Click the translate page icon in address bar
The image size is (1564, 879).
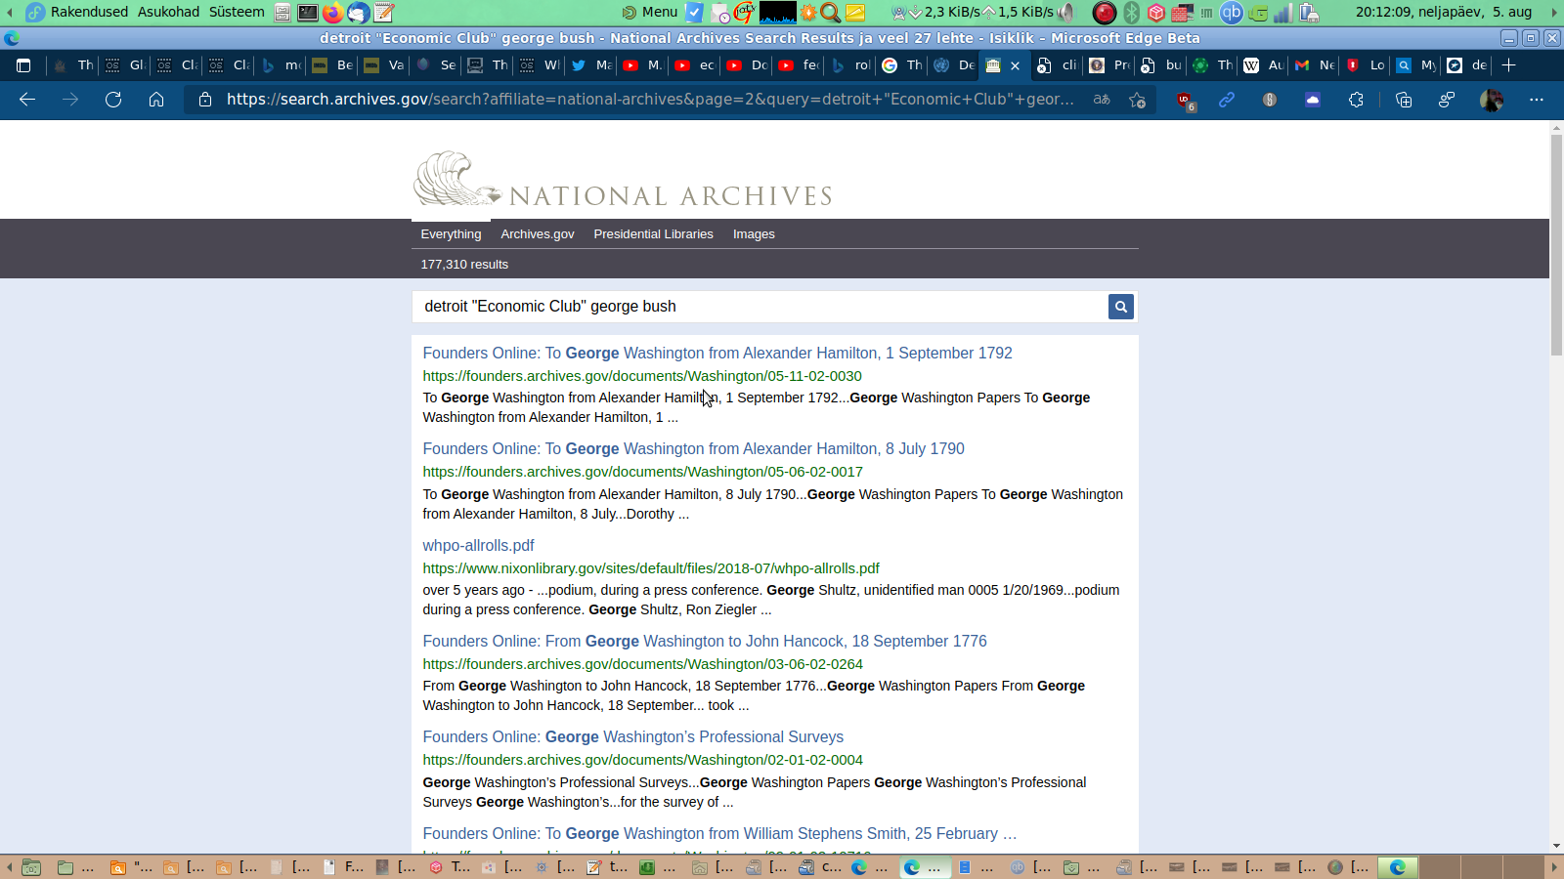pyautogui.click(x=1102, y=100)
